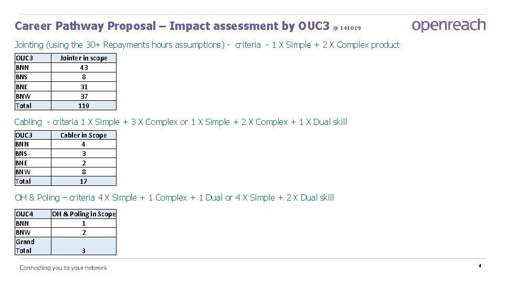Select the Grand Total label cell
The width and height of the screenshot is (506, 283).
point(33,246)
